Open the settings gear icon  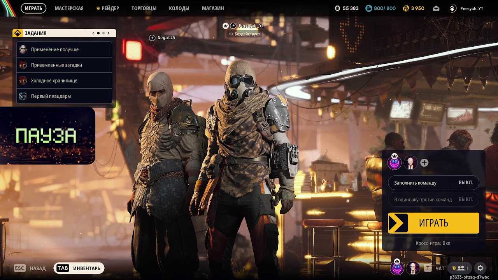coord(480,268)
